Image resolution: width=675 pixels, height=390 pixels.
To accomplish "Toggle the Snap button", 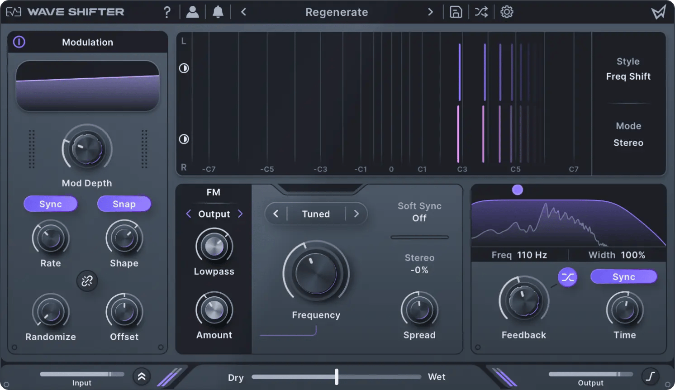I will click(124, 204).
